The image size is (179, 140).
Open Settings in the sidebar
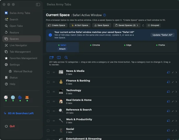22,65
